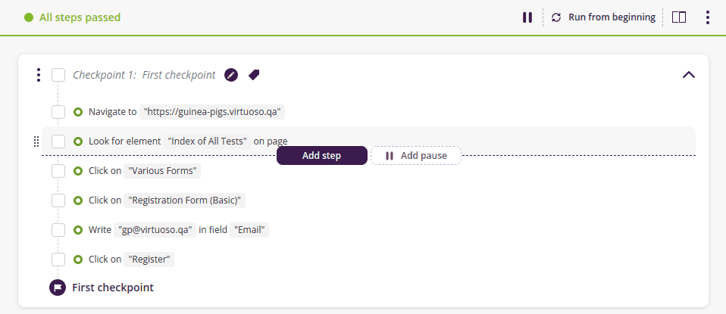Grab the drag handle of Look for element step
726x314 pixels.
36,141
